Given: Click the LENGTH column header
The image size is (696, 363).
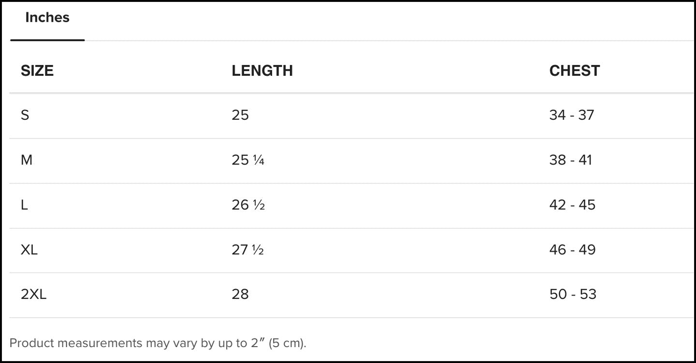Looking at the screenshot, I should click(262, 70).
